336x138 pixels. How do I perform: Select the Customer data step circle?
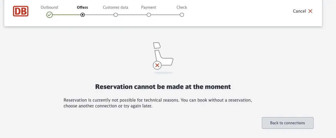coord(116,15)
